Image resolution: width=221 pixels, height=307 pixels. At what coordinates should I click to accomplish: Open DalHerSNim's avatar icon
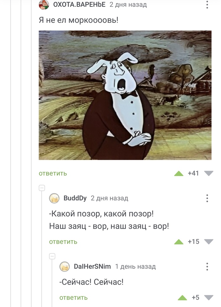tap(64, 267)
